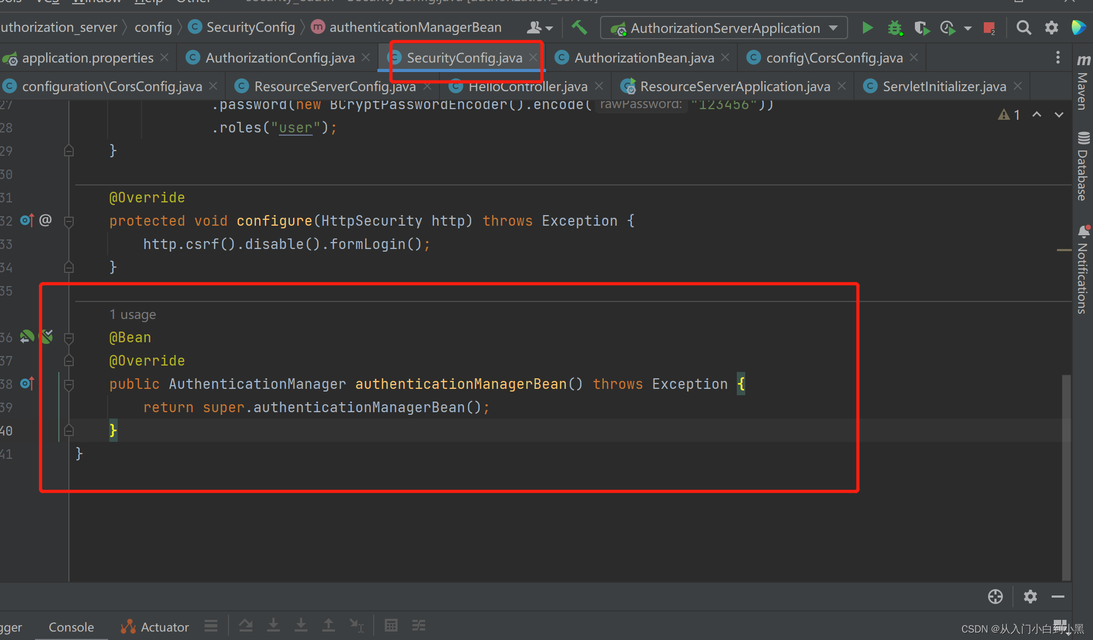The image size is (1093, 640).
Task: Click SecurityConfig breadcrumb item
Action: (x=242, y=27)
